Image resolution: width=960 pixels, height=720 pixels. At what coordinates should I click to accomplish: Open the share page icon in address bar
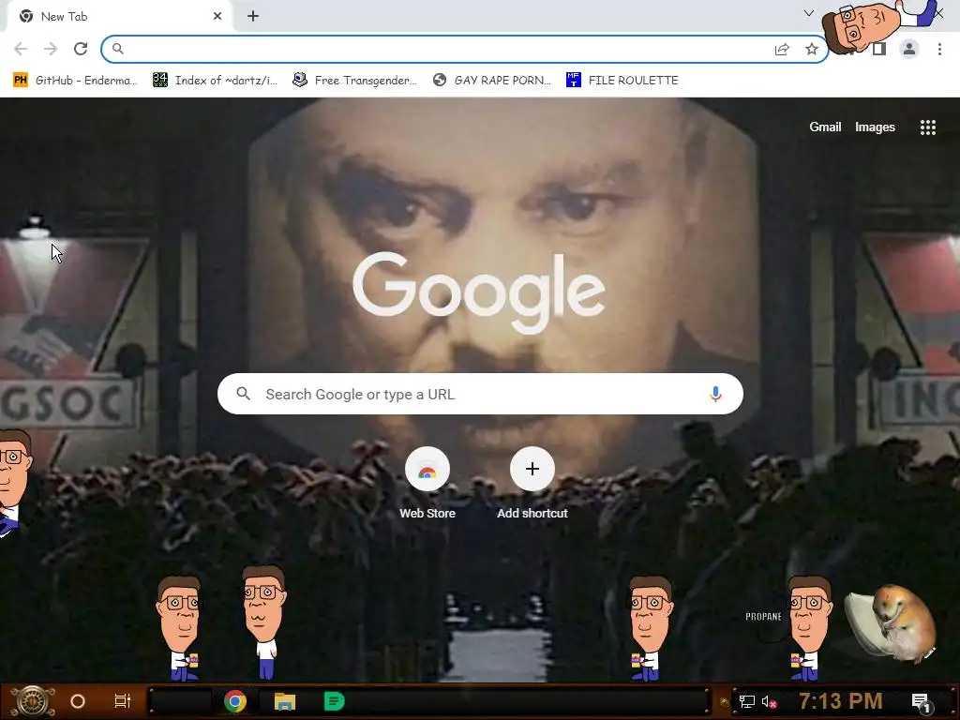[782, 49]
